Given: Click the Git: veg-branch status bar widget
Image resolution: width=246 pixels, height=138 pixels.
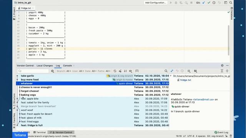Looking at the screenshot, I should [x=215, y=136].
